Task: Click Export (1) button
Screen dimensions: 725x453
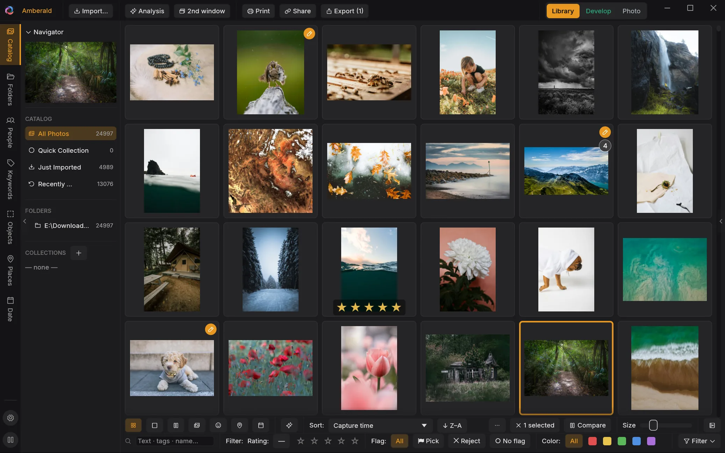Action: coord(345,11)
